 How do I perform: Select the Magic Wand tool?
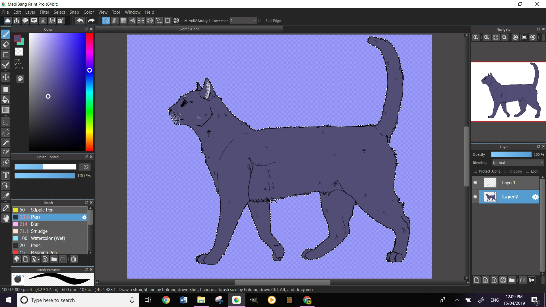click(x=6, y=142)
